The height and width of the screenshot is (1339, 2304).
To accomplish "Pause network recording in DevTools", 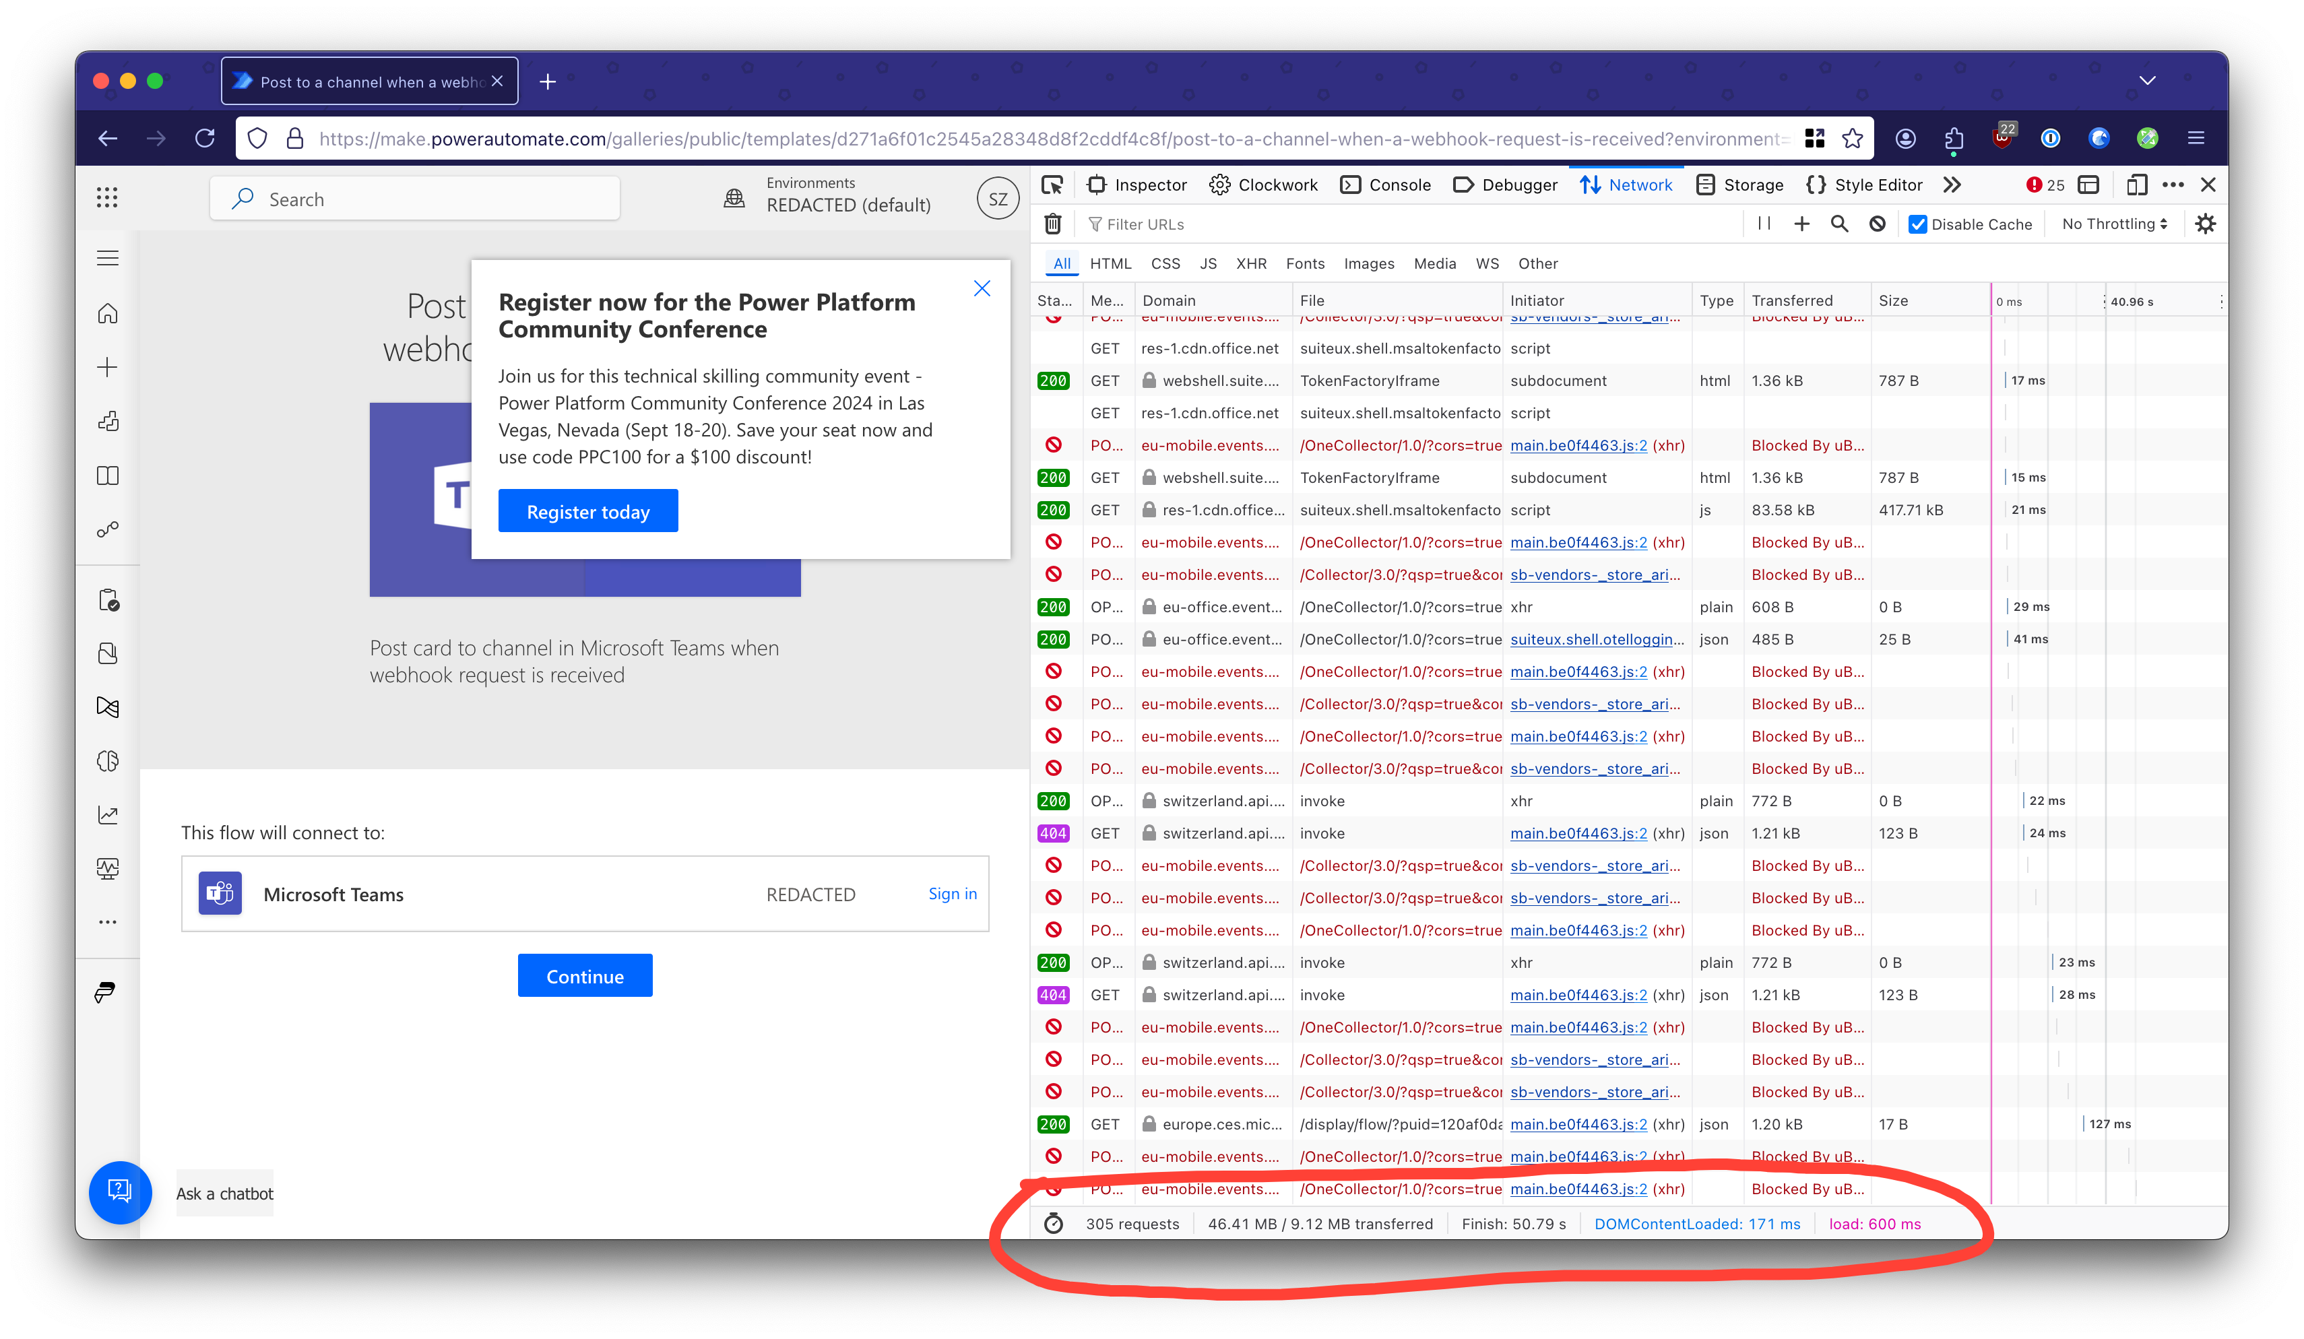I will (x=1764, y=224).
